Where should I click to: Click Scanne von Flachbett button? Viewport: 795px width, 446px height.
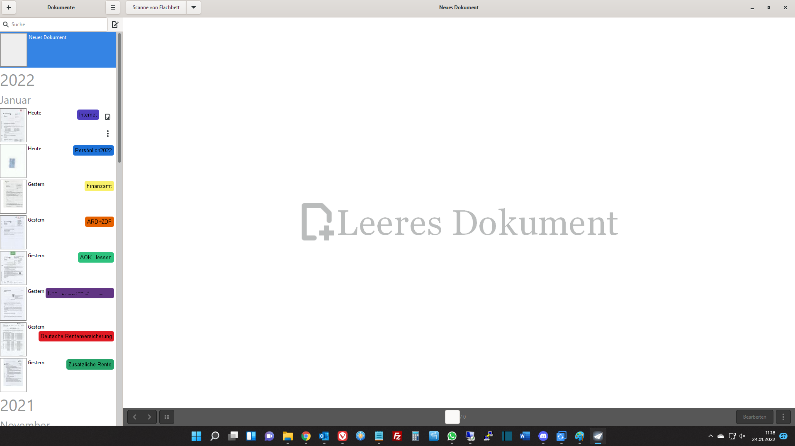pos(156,7)
